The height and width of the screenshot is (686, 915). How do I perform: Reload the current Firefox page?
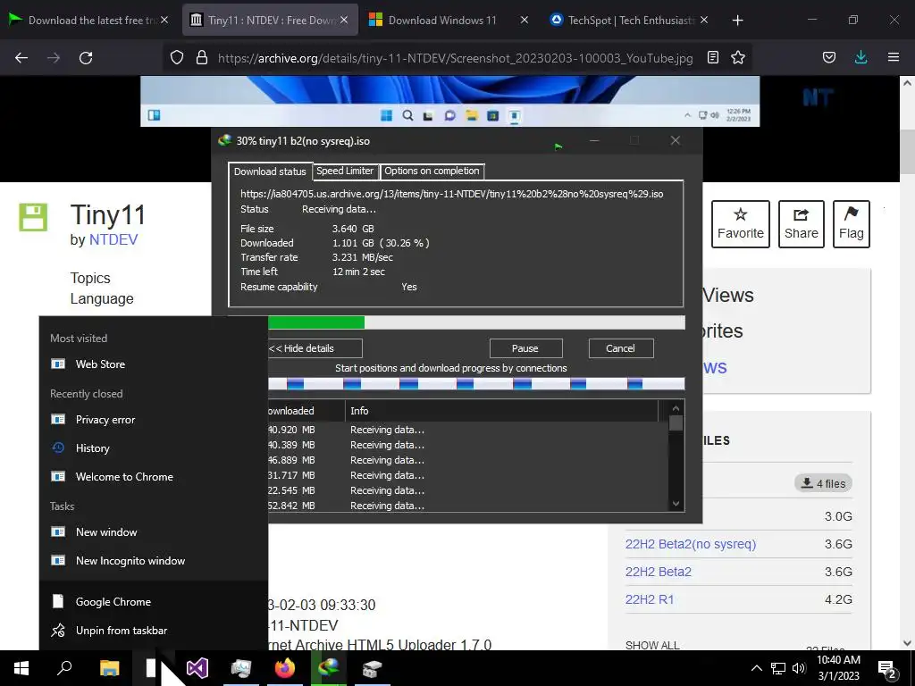tap(86, 57)
